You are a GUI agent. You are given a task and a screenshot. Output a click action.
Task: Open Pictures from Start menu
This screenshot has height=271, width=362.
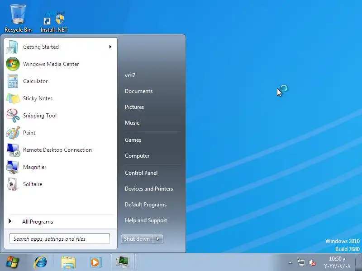click(x=134, y=107)
